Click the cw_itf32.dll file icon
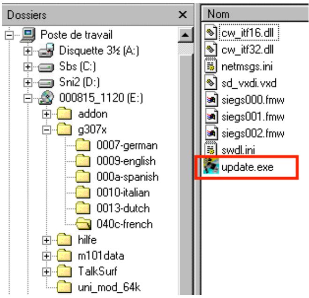This screenshot has width=309, height=298. pos(211,49)
